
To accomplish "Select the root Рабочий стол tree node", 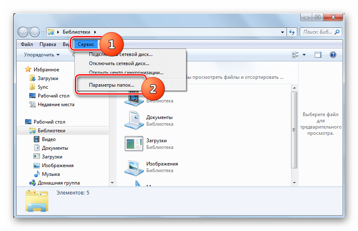I will click(49, 122).
